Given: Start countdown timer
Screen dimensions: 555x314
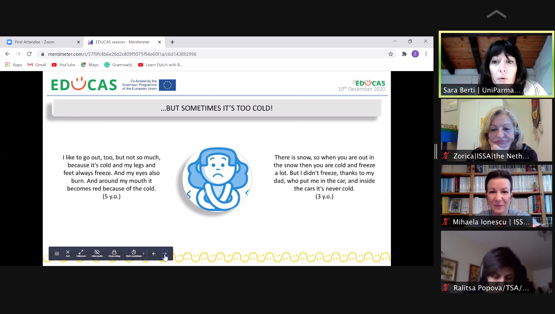Looking at the screenshot, I should 134,253.
